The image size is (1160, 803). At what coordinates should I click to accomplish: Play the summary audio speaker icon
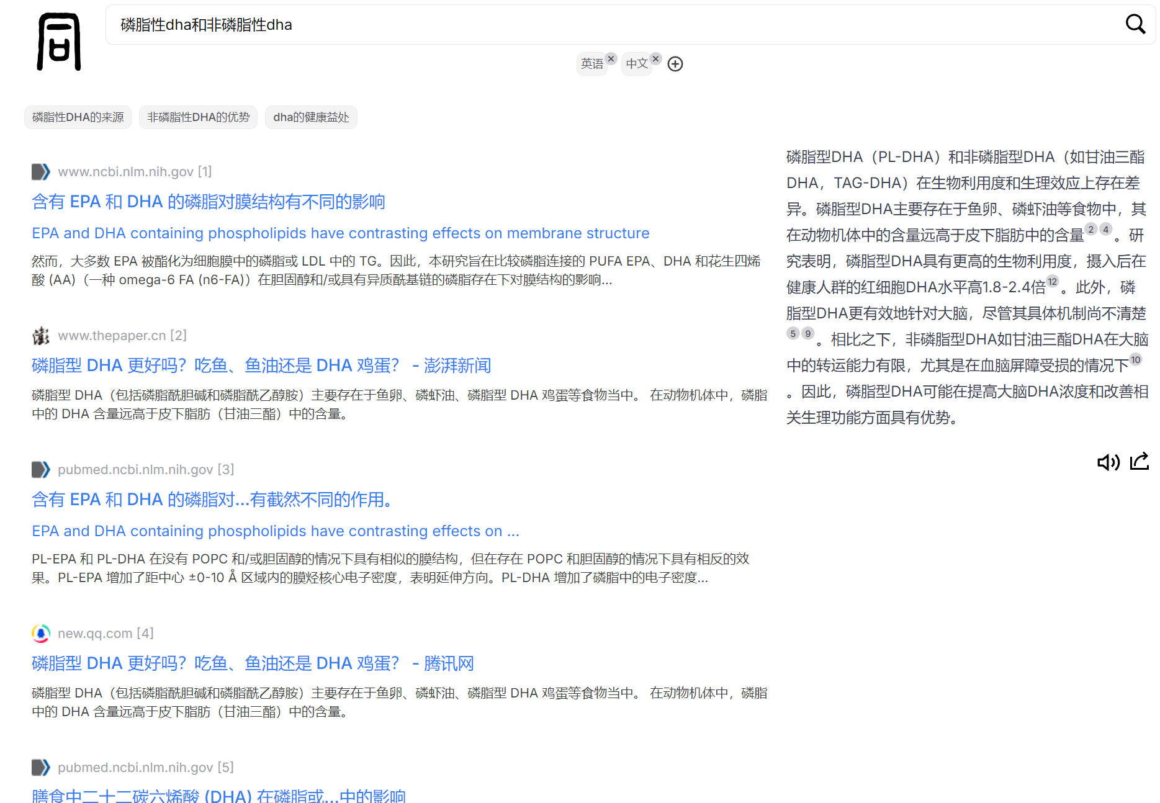(x=1108, y=462)
